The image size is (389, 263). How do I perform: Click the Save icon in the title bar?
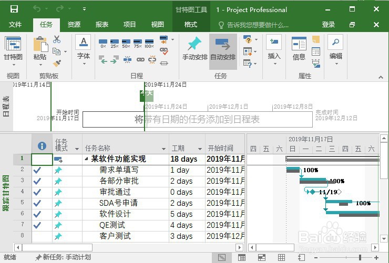pos(14,9)
